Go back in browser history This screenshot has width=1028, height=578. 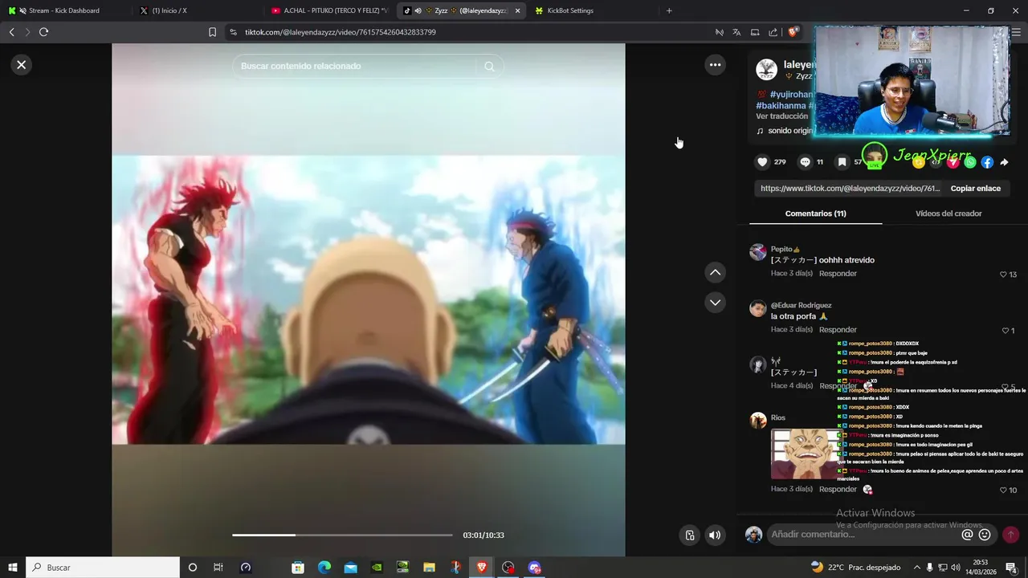click(x=11, y=32)
